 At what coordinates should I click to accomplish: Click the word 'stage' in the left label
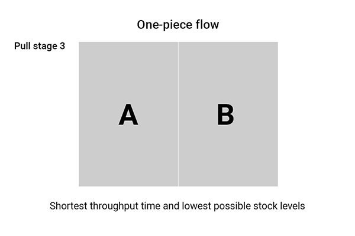click(45, 47)
